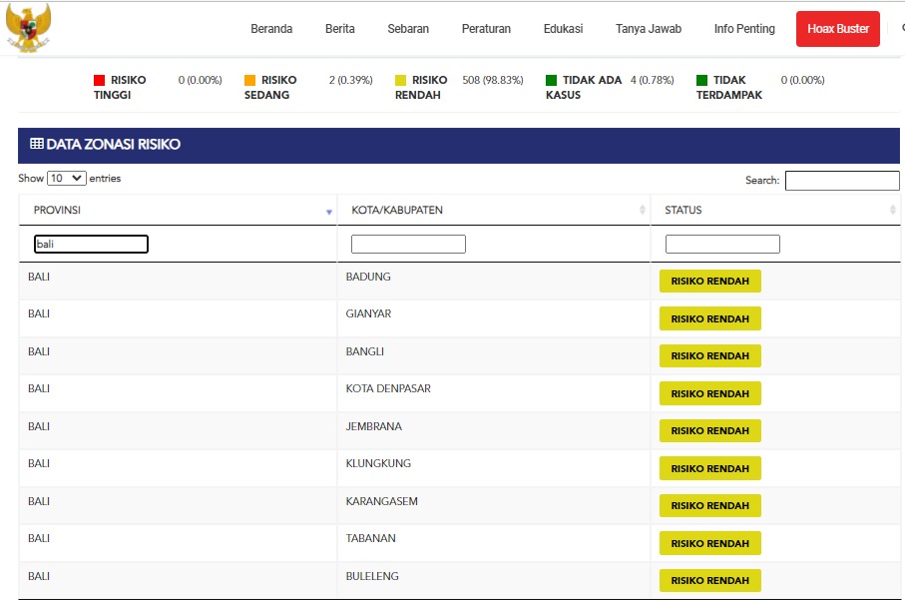
Task: Click the green Tidak Ada Kasus legend square
Action: click(x=551, y=80)
